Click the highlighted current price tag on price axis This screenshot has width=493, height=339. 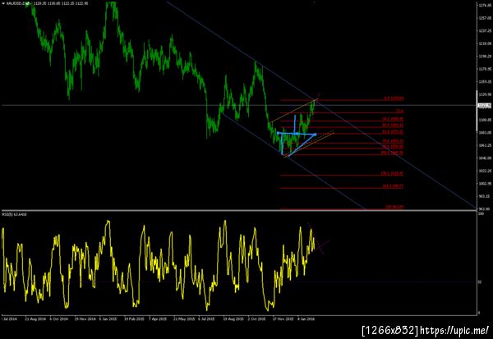(x=485, y=106)
